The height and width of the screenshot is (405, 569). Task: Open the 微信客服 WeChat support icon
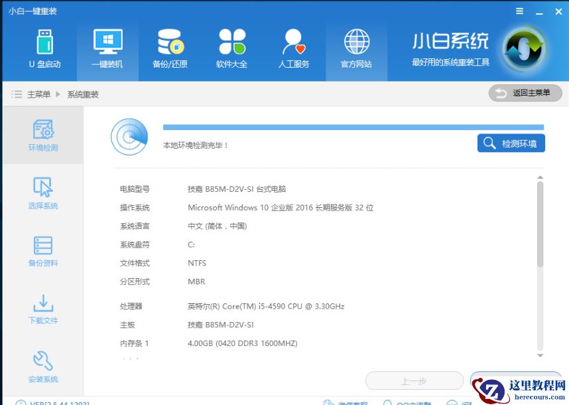click(x=345, y=402)
